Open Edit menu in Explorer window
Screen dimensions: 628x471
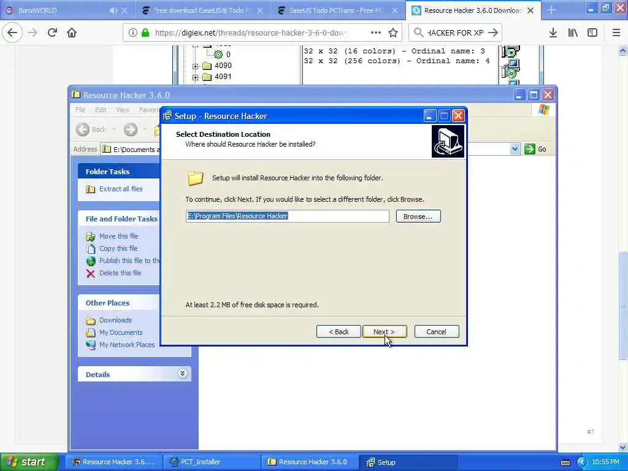click(x=101, y=110)
